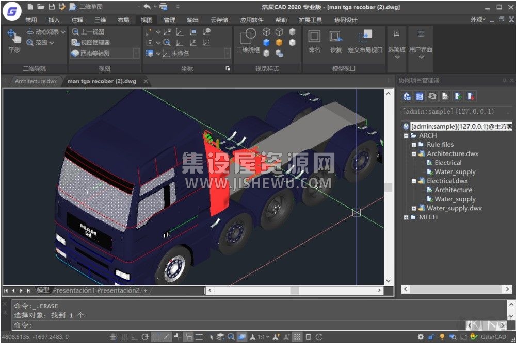516x343 pixels.
Task: Expand the Rule files node
Action: pos(414,145)
